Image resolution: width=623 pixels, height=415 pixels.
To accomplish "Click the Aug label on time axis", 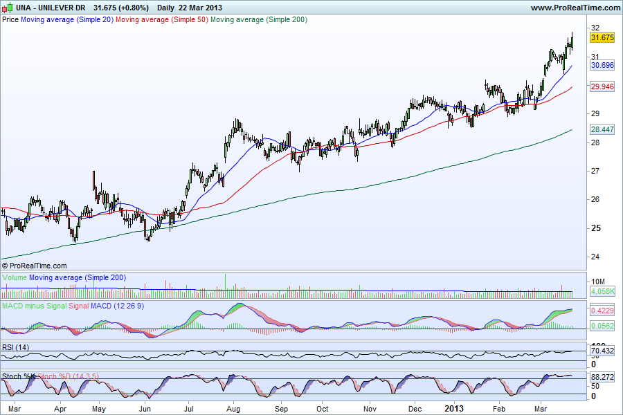I will (x=234, y=409).
